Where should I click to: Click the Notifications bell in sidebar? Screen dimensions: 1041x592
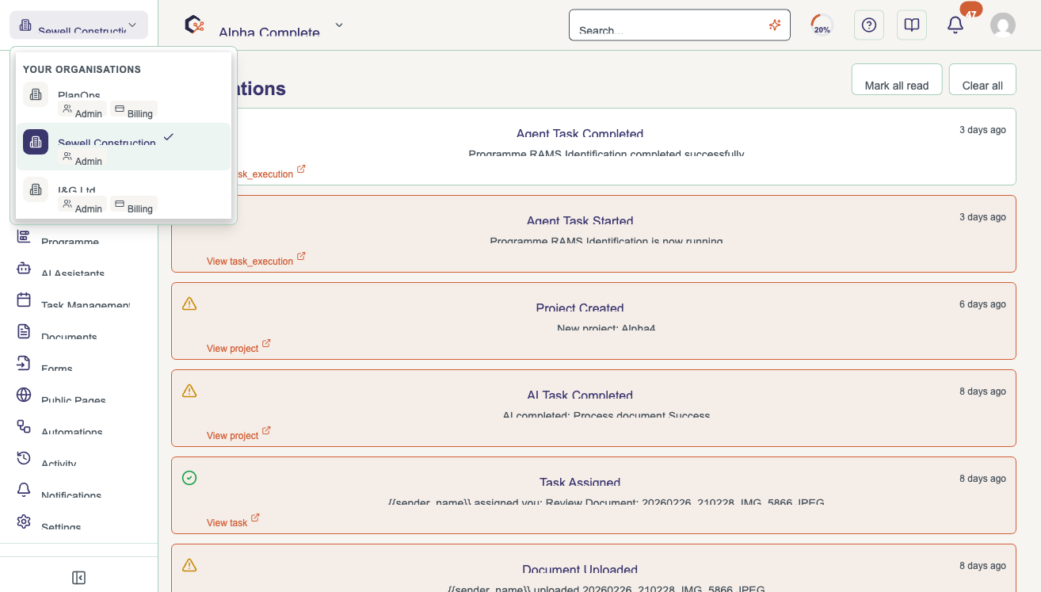(x=24, y=490)
